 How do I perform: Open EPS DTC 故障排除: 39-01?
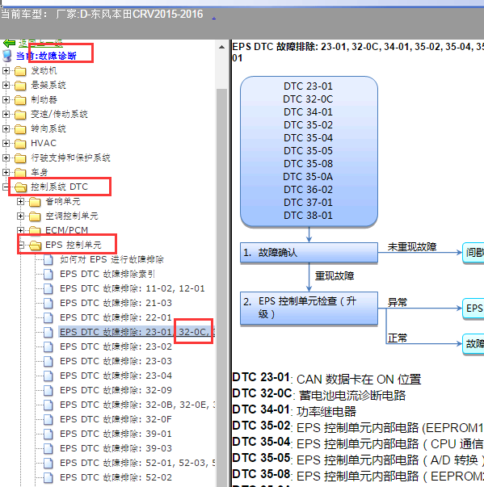[116, 434]
